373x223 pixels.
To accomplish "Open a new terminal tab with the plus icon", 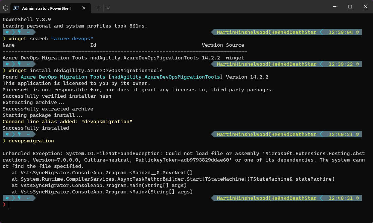I will click(98, 7).
